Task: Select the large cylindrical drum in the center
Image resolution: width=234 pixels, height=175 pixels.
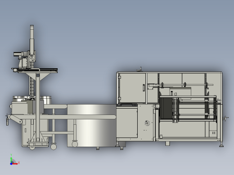Action: pyautogui.click(x=92, y=126)
